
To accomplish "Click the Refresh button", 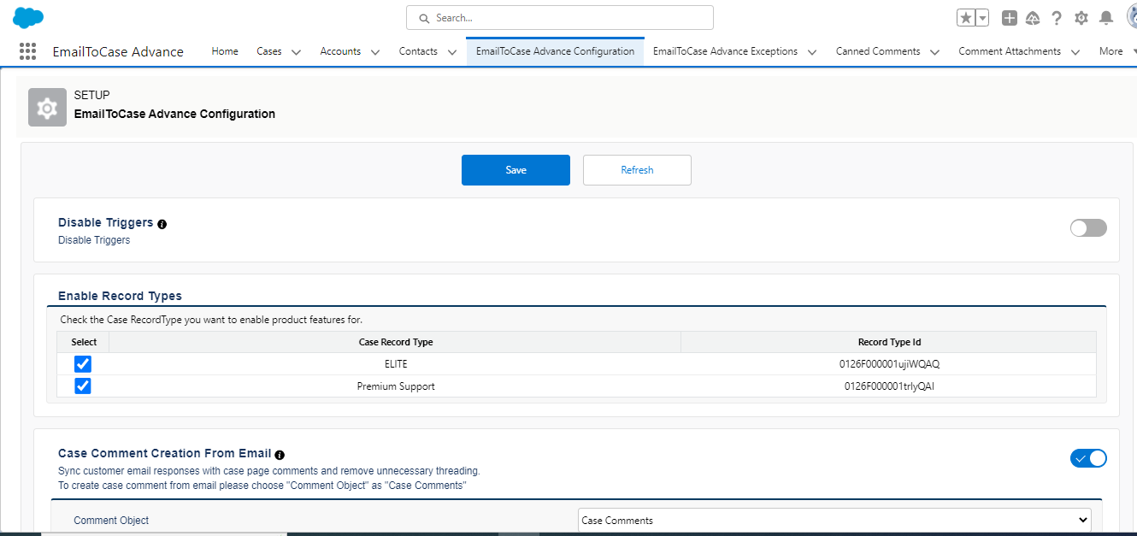I will pos(637,170).
